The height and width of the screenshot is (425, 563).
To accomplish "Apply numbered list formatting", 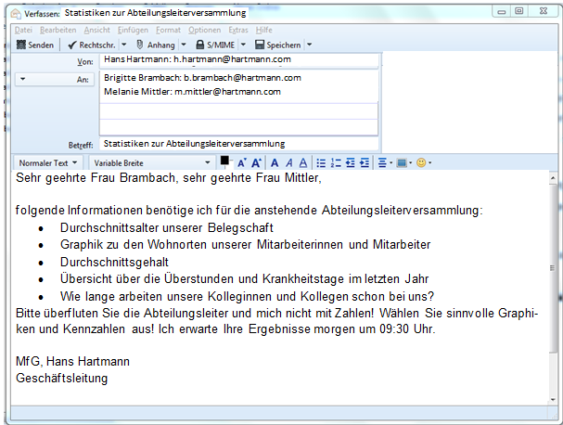I will click(336, 163).
